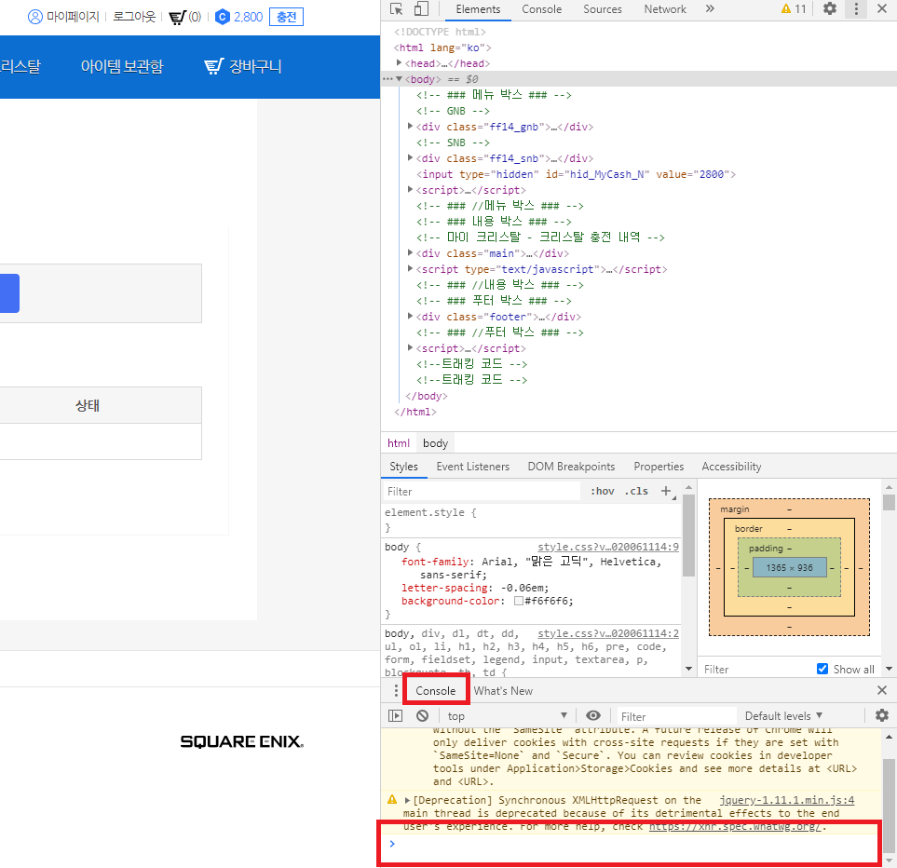
Task: Click the new style rule plus icon
Action: tap(666, 491)
